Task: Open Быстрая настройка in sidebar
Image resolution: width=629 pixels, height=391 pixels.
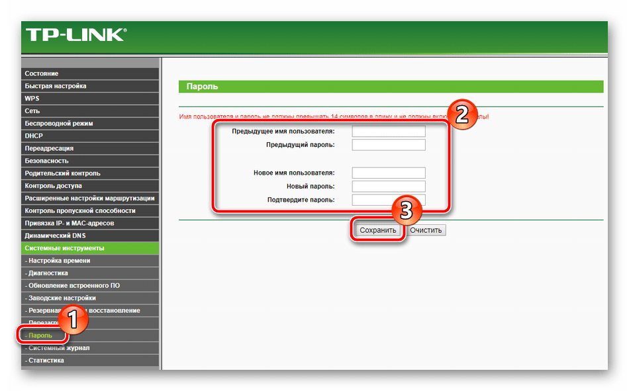Action: (x=90, y=86)
